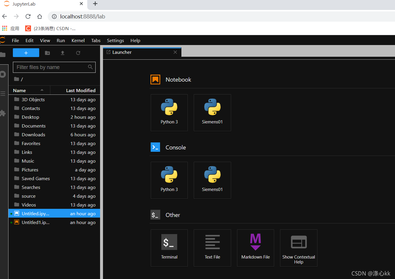Start a new Terminal from launcher

click(169, 248)
